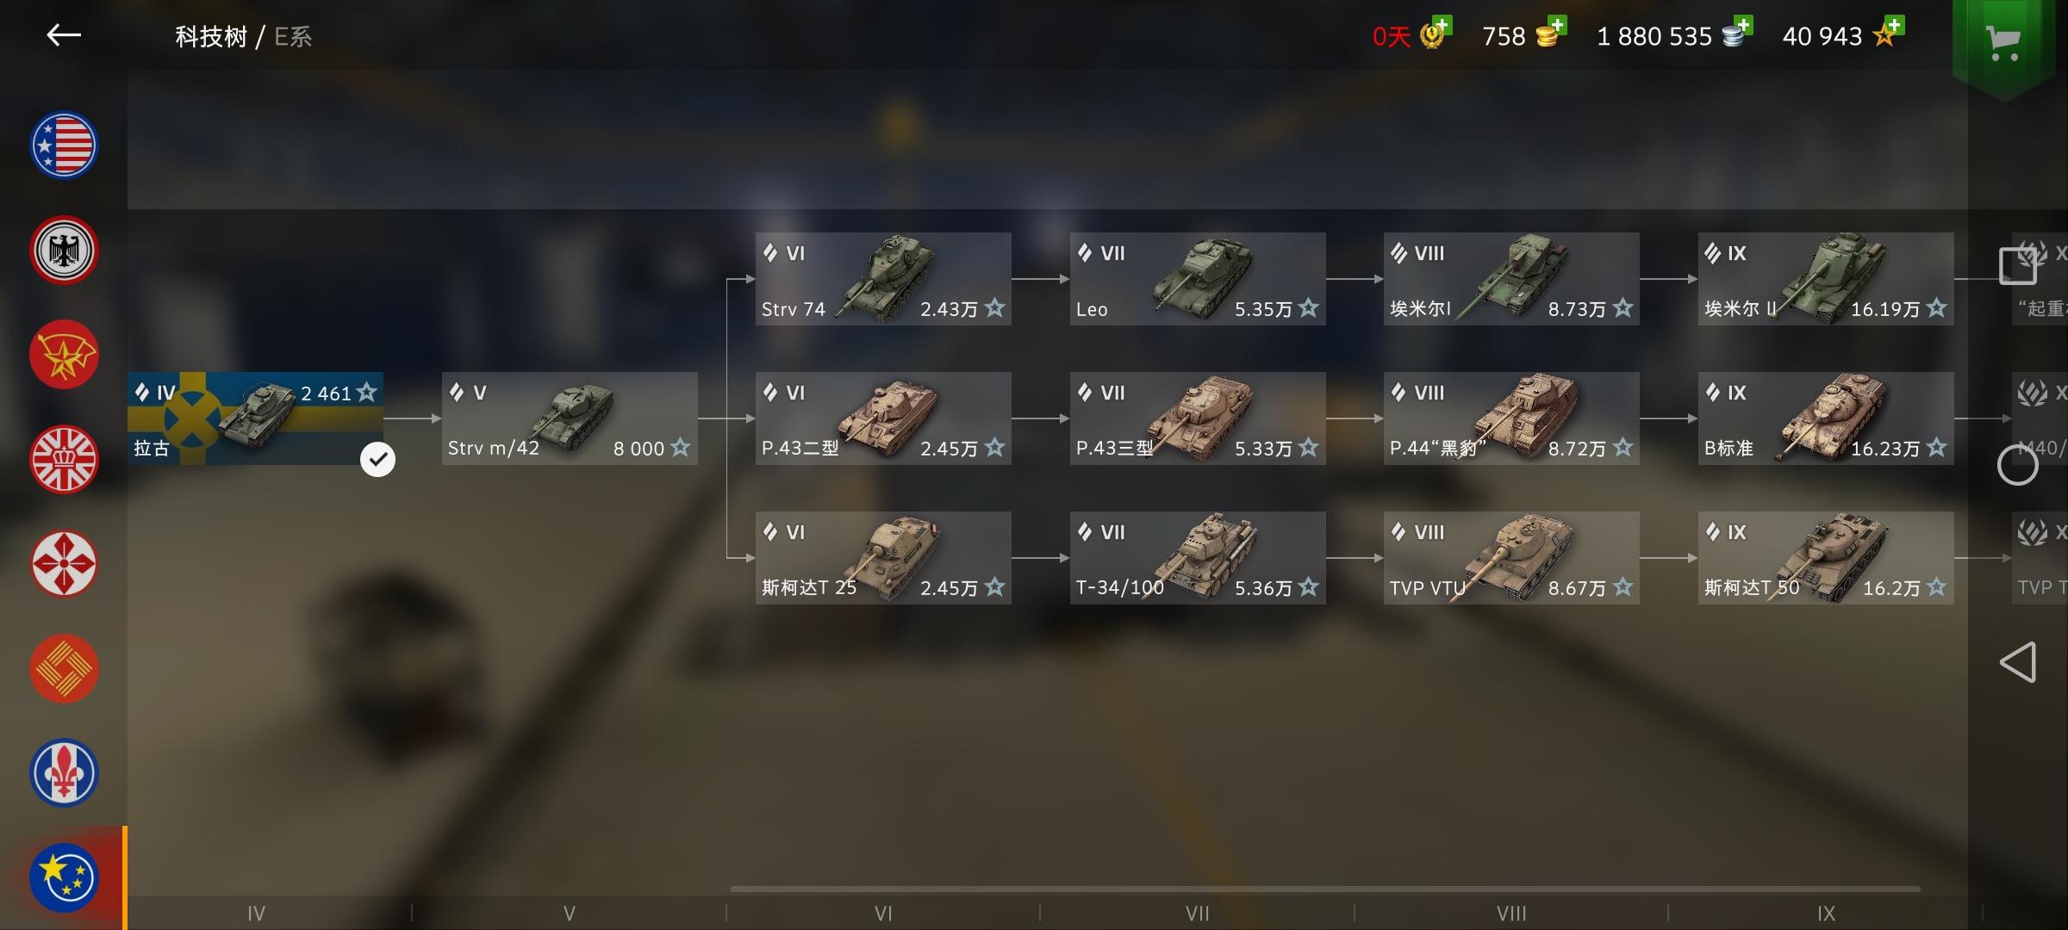Select the European nation stars icon

click(64, 877)
